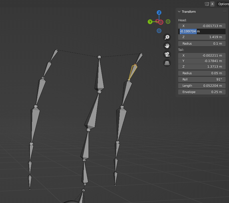Click the butterfly symmetry mirror icon
The height and width of the screenshot is (203, 229).
click(x=207, y=4)
